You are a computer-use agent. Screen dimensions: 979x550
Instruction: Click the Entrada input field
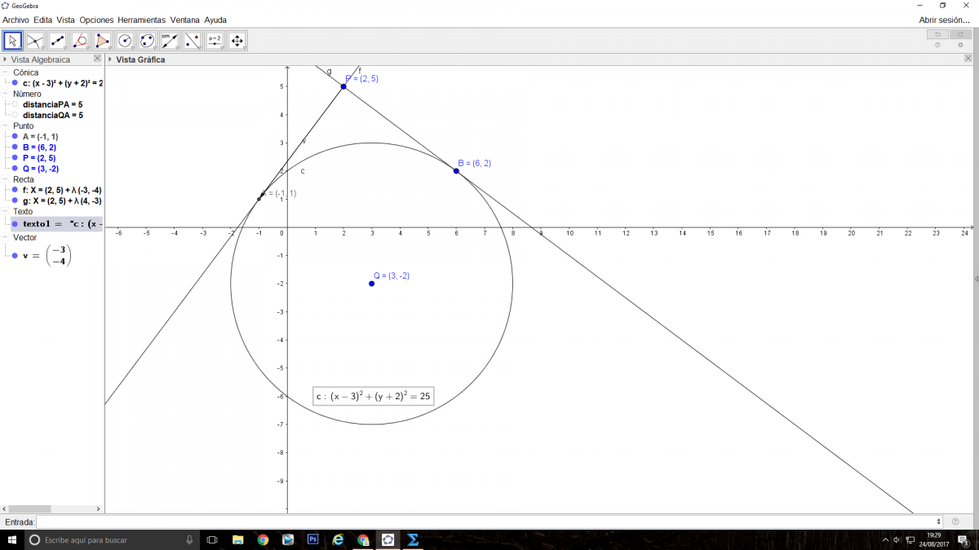(x=488, y=521)
